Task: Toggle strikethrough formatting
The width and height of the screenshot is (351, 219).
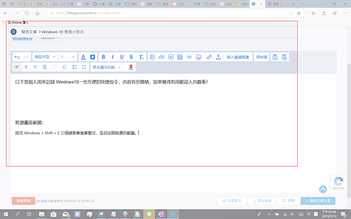Action: click(x=131, y=57)
